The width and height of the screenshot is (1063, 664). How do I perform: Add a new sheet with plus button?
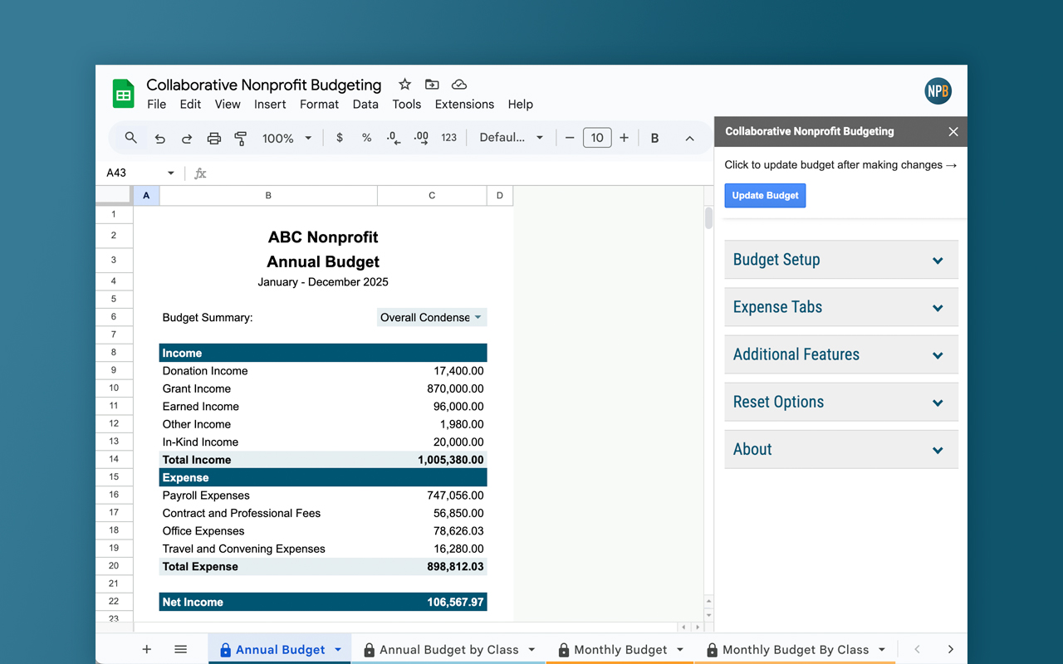tap(147, 649)
